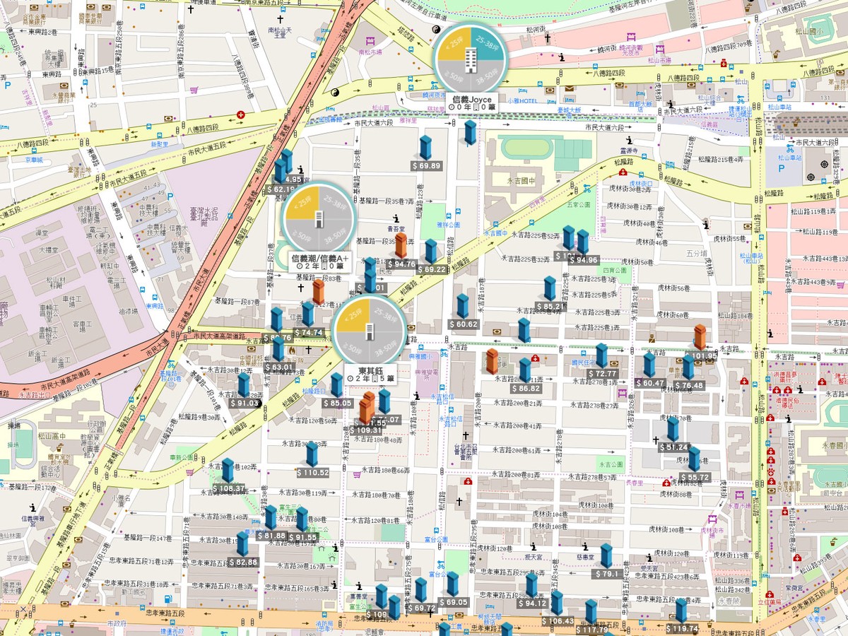Open the blue building marker priced $69.05
The height and width of the screenshot is (636, 848).
pyautogui.click(x=453, y=584)
